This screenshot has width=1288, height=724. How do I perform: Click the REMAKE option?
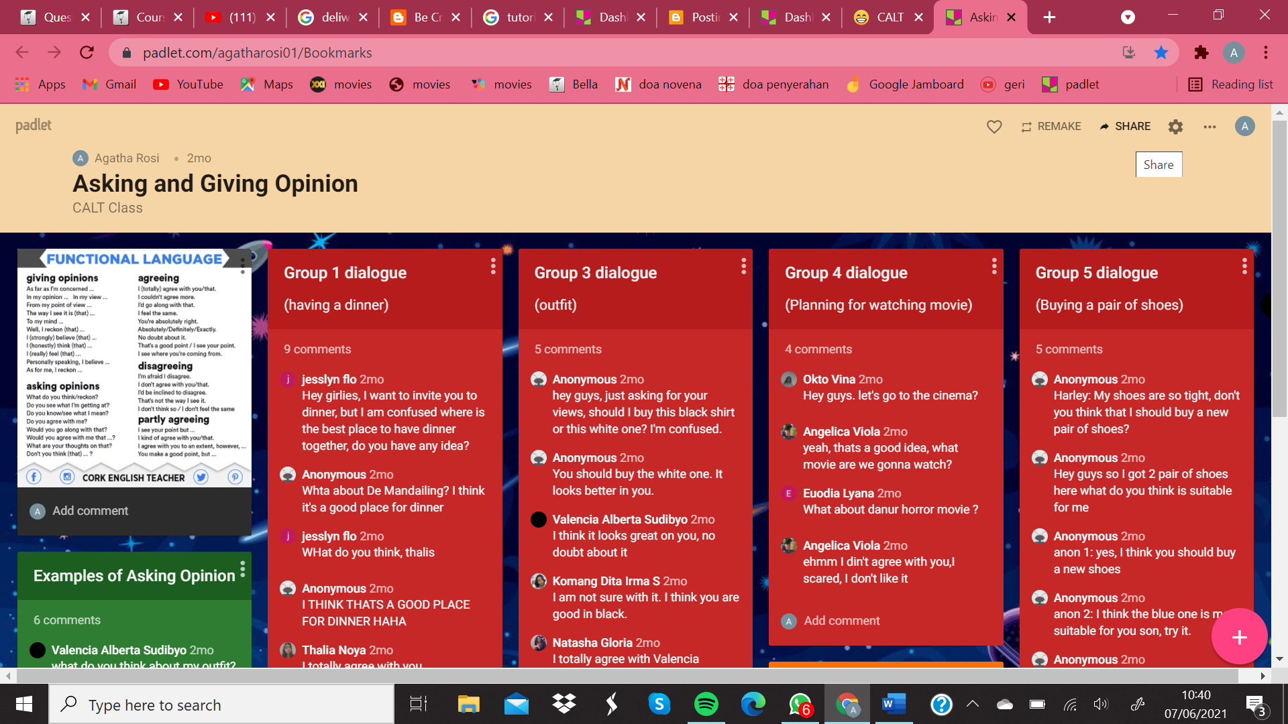1051,126
